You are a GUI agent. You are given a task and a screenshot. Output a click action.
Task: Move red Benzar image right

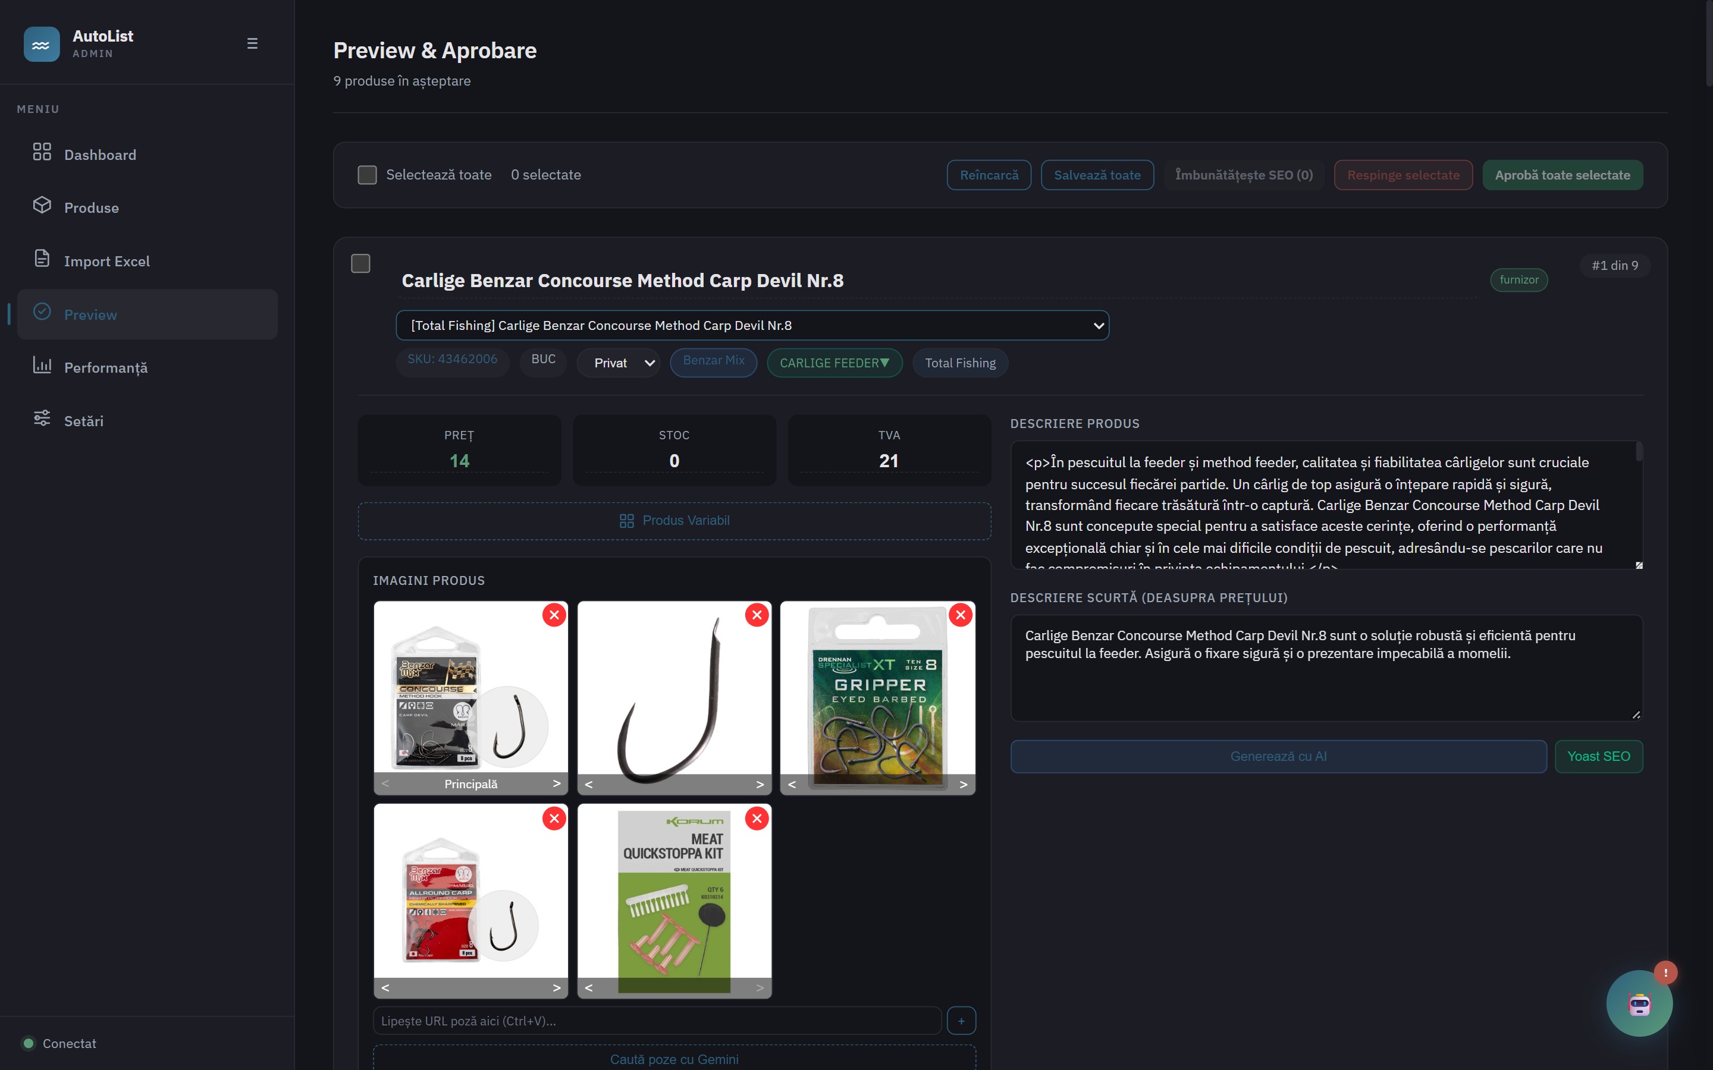[556, 987]
